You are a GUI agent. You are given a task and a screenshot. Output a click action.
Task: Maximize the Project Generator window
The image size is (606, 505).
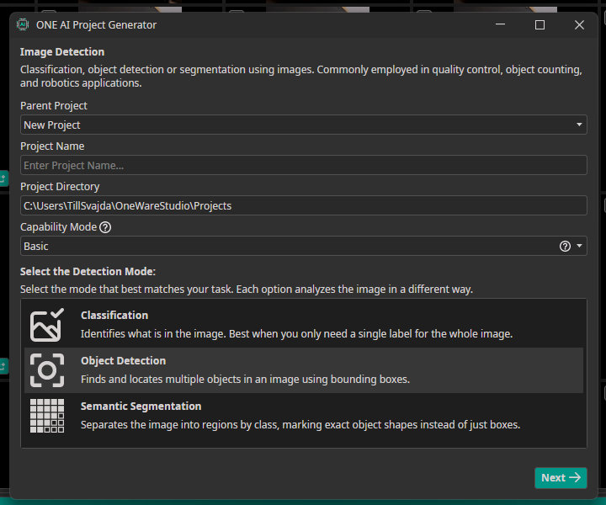click(540, 25)
